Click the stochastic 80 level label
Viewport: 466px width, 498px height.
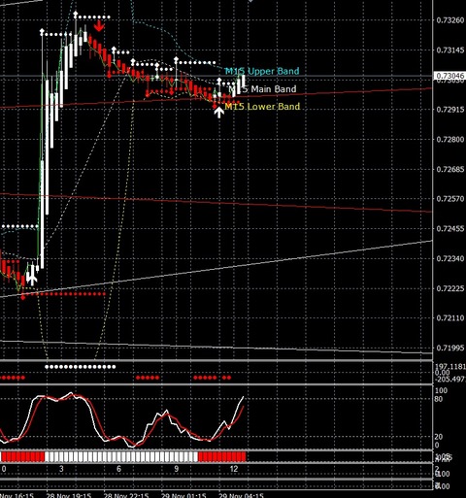[x=439, y=399]
